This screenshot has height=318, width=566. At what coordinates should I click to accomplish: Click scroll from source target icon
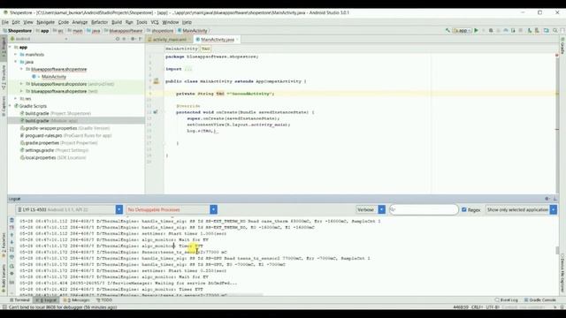(118, 39)
